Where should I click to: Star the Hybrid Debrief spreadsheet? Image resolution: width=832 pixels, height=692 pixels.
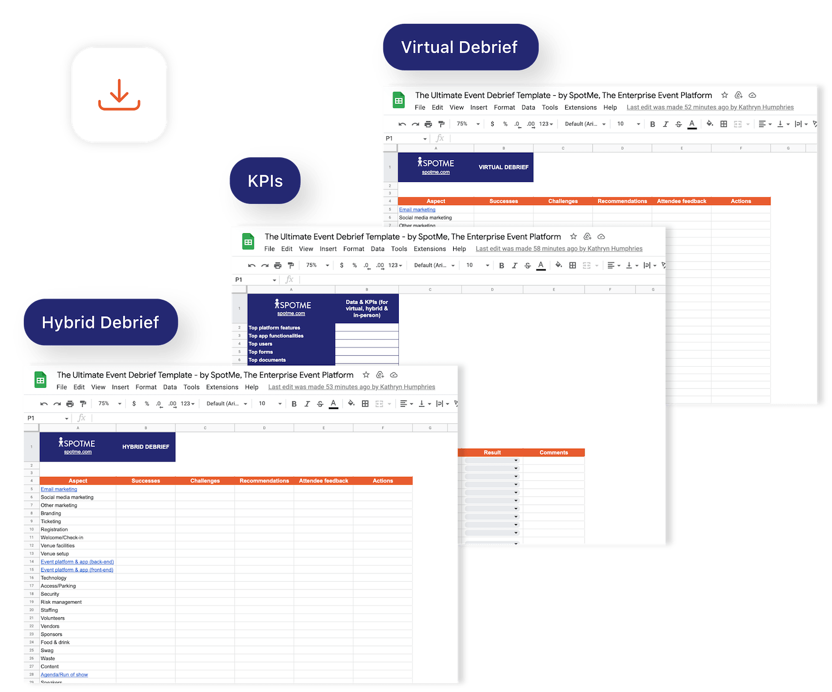coord(366,375)
